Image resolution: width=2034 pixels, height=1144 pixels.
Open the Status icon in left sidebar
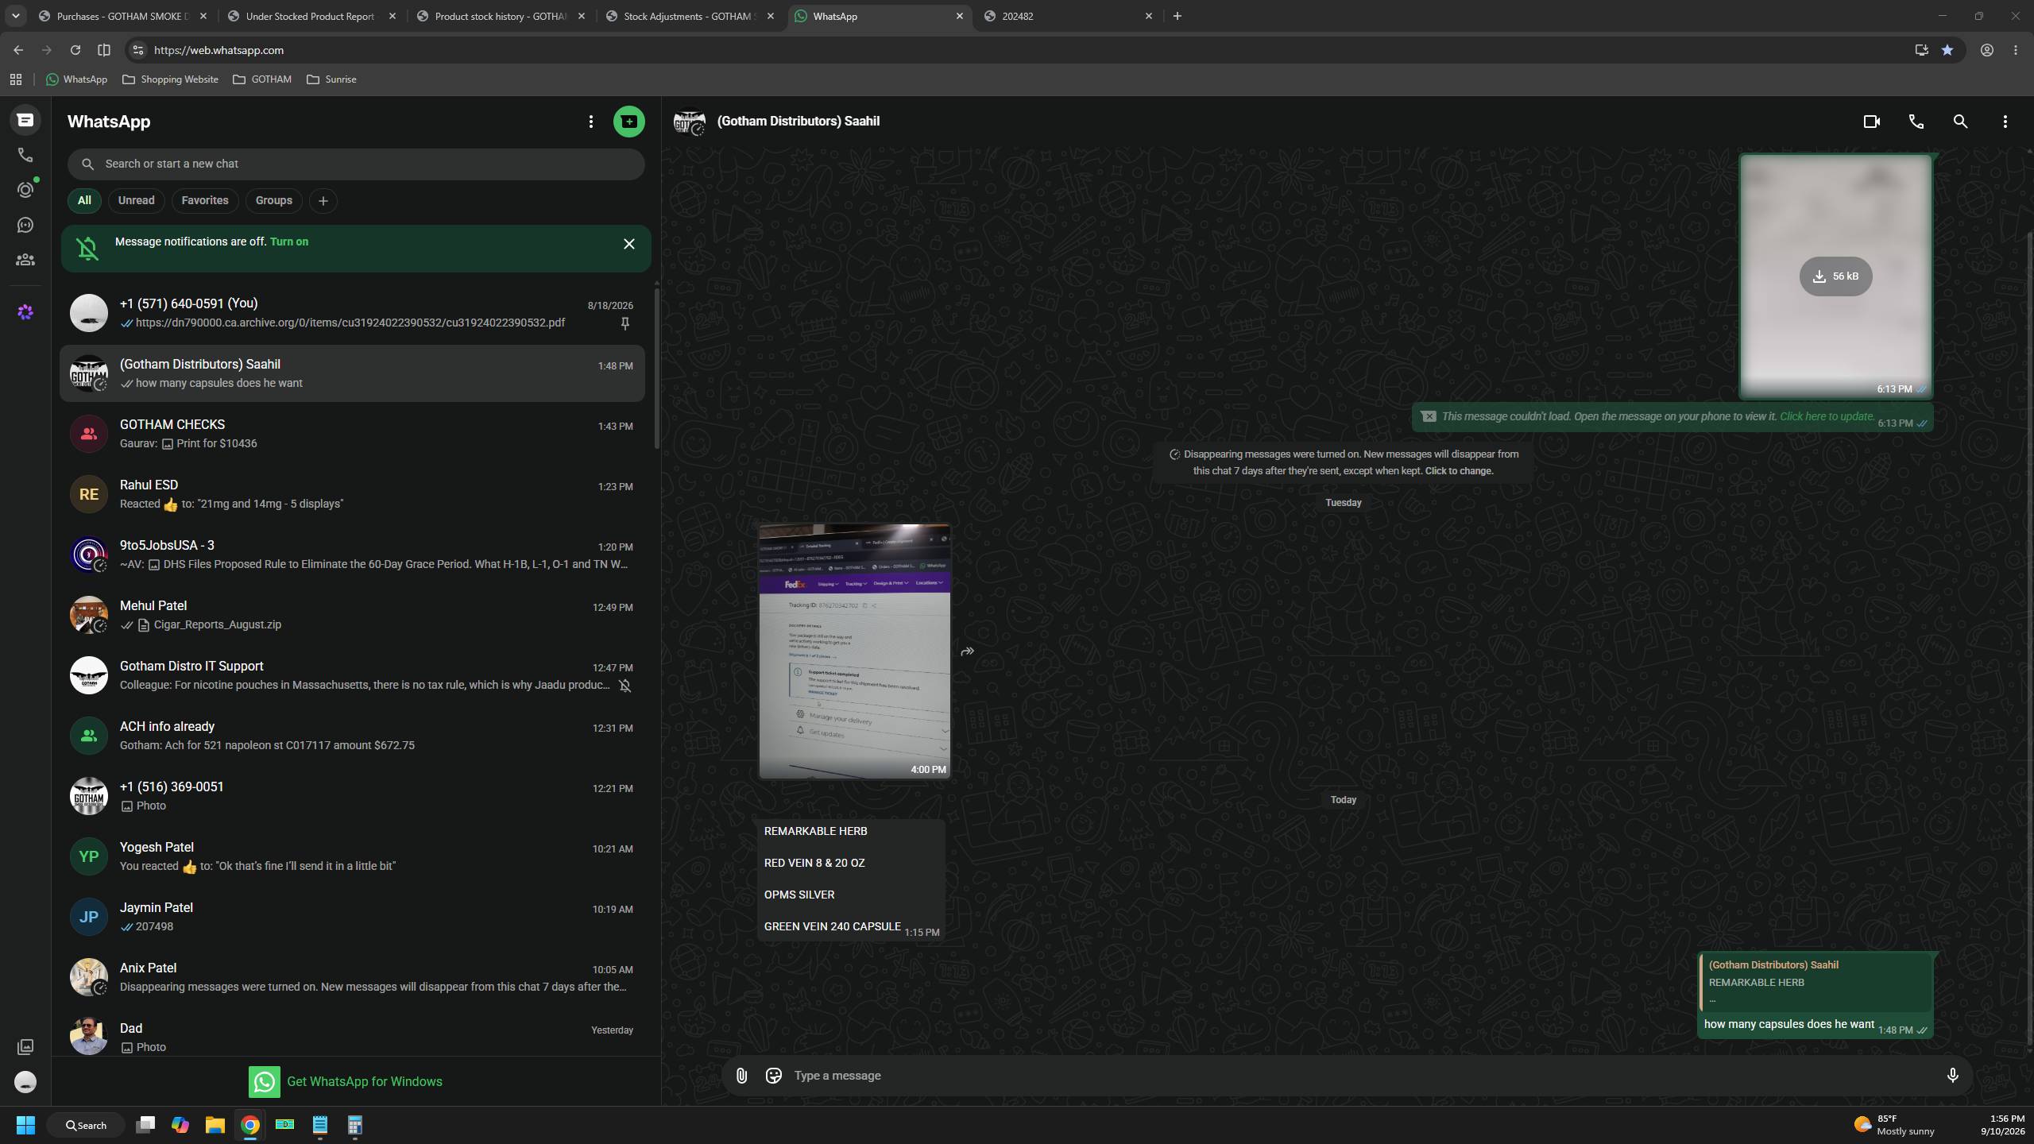(x=25, y=190)
